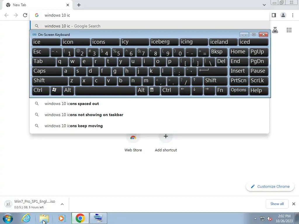Toggle the left Shift key
The height and width of the screenshot is (224, 299).
(x=50, y=81)
